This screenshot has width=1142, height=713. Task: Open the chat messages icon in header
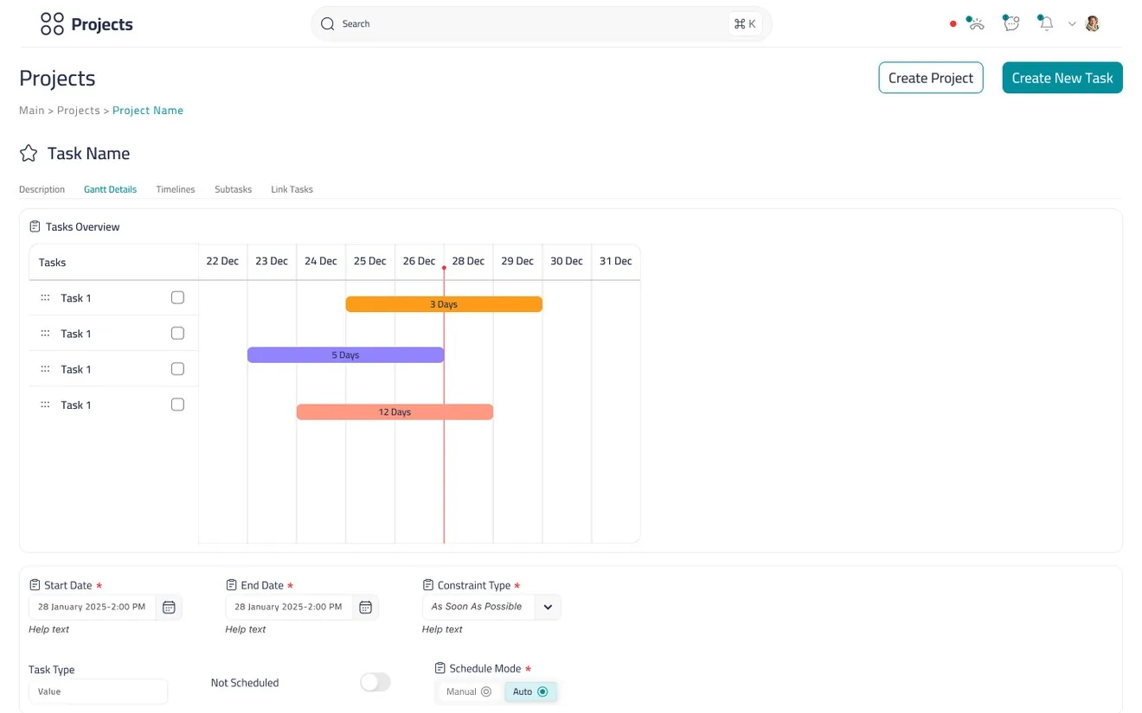coord(1010,23)
